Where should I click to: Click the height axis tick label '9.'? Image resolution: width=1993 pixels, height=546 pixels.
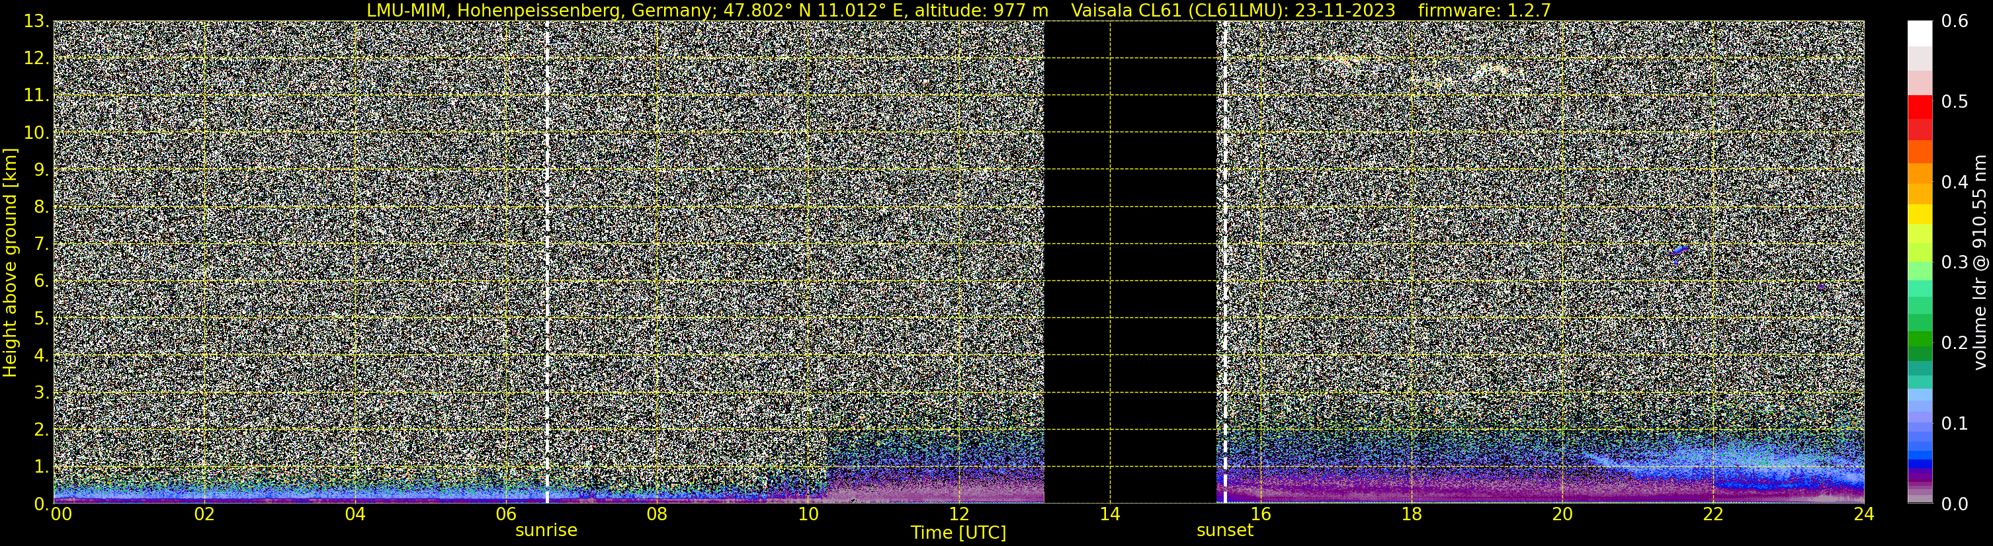coord(40,169)
